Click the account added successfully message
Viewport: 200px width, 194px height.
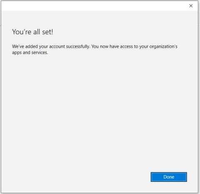coord(95,49)
